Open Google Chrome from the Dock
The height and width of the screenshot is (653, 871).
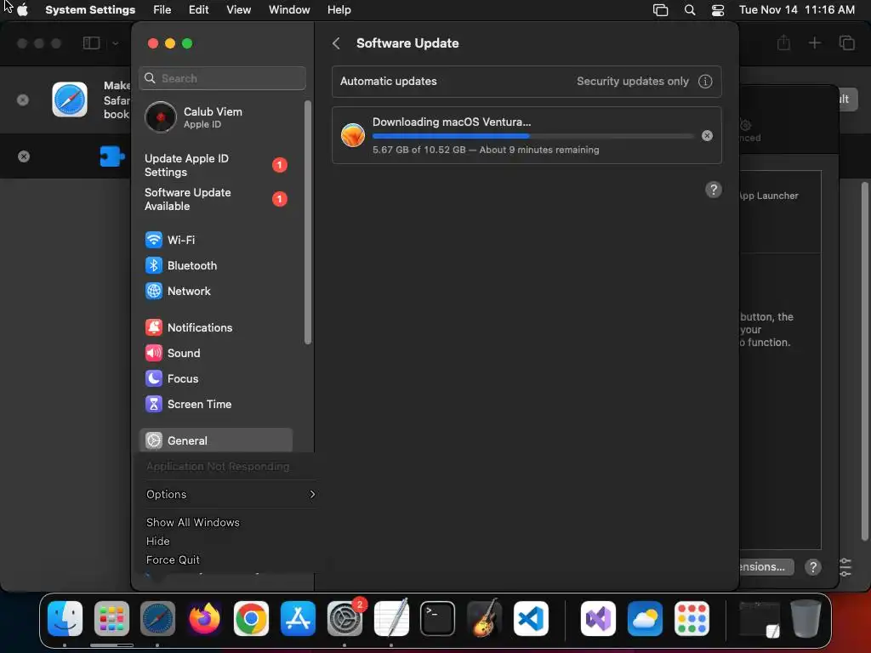(251, 618)
